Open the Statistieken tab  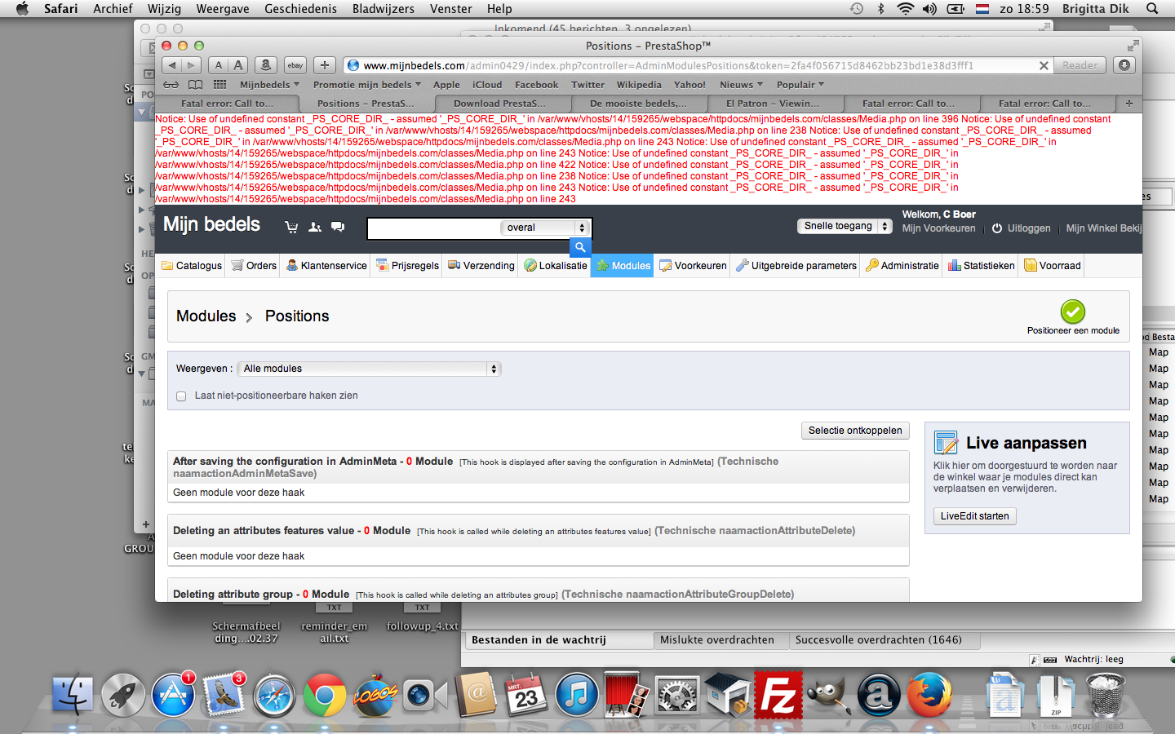(x=982, y=266)
